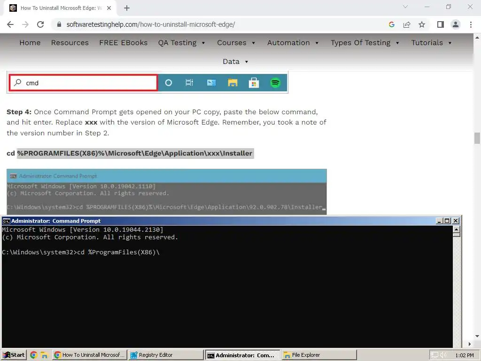Expand the Automation dropdown menu
481x361 pixels.
[293, 43]
